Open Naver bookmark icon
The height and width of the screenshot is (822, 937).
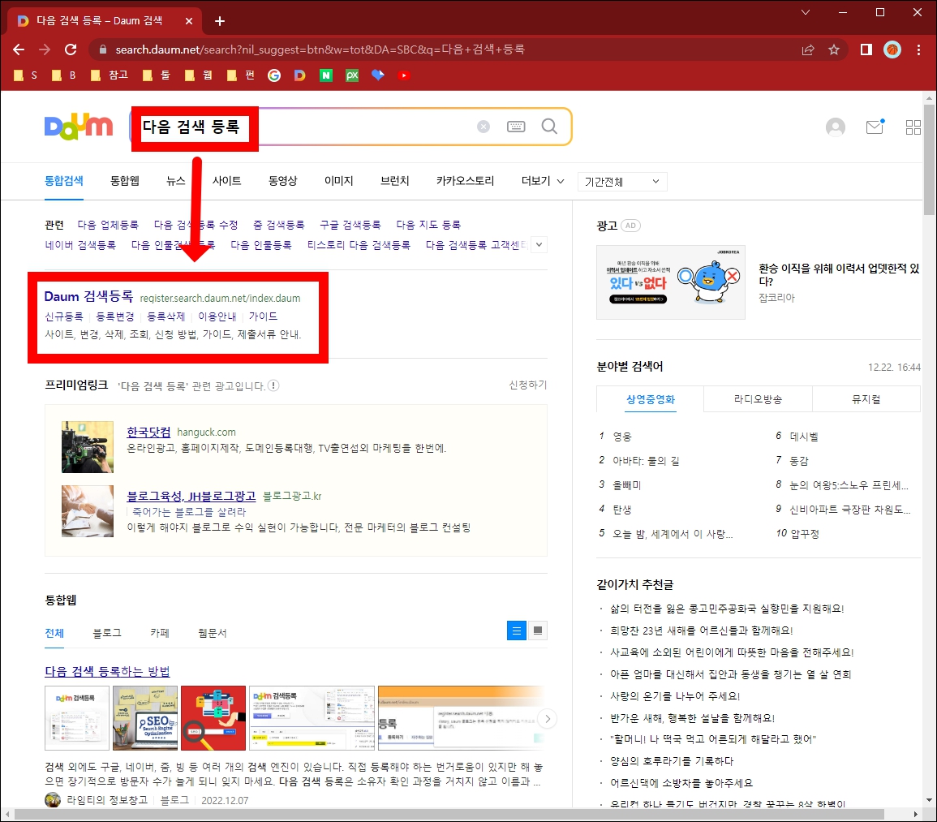325,75
